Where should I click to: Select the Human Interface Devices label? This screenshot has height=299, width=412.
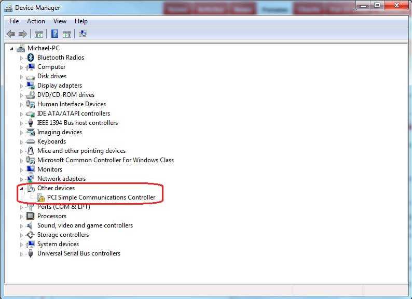(x=72, y=104)
